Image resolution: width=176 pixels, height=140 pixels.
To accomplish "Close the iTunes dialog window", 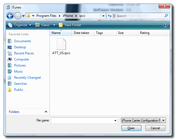I will click(x=164, y=6).
